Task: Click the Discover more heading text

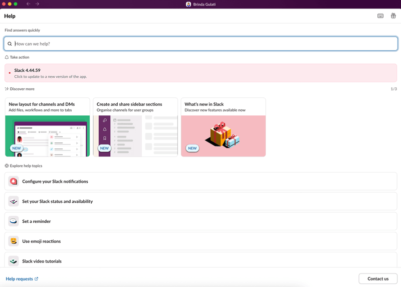Action: (22, 89)
